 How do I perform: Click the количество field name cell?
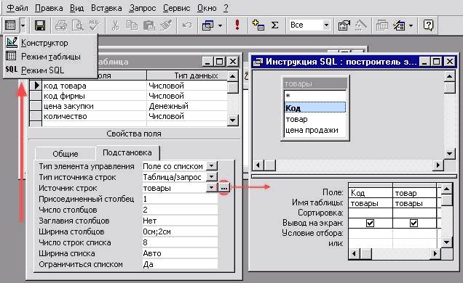[x=95, y=116]
